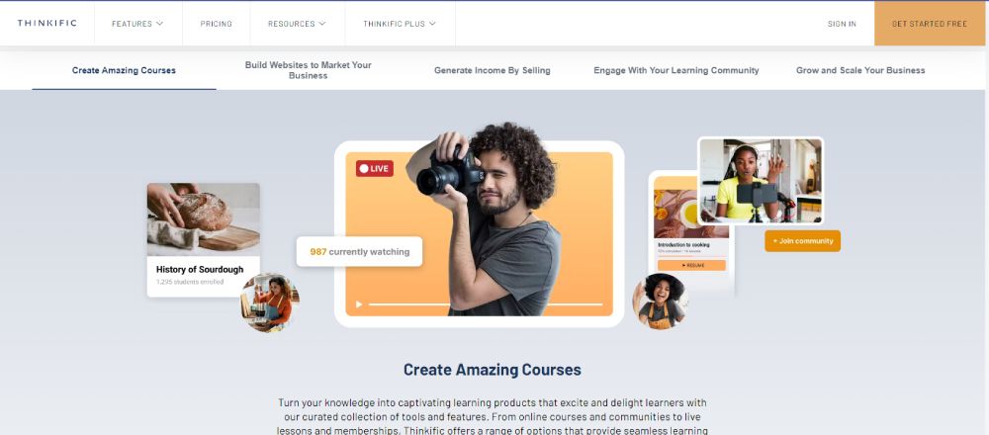Click the red LIVE badge

point(375,168)
